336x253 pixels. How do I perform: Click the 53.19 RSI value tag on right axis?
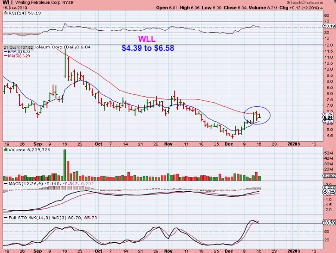(x=329, y=26)
